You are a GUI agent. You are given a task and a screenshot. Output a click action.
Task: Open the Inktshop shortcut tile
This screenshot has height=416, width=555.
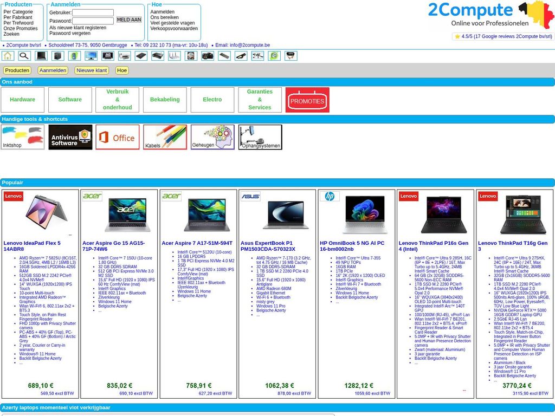(23, 137)
